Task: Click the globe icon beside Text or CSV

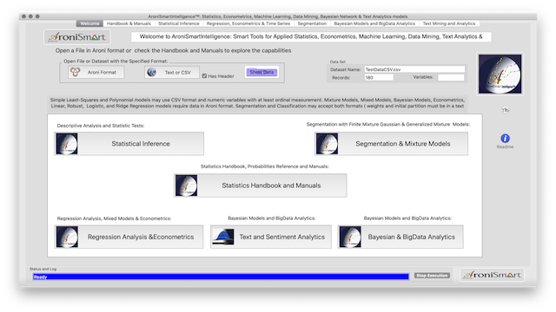Action: (152, 72)
